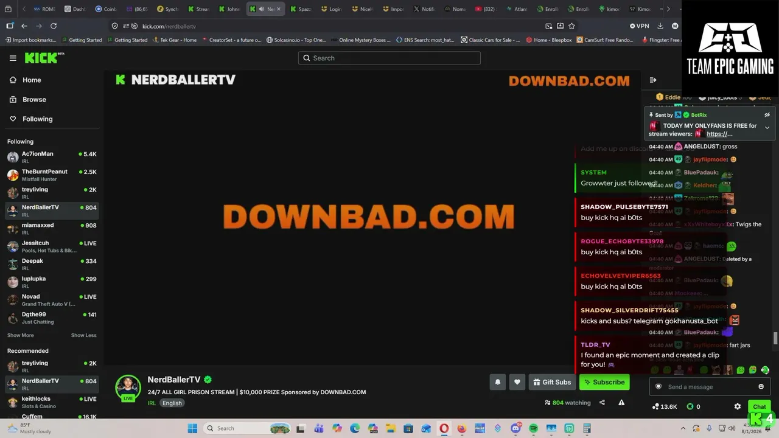Open Online Mystery Boxes bookmark
This screenshot has width=779, height=438.
361,40
